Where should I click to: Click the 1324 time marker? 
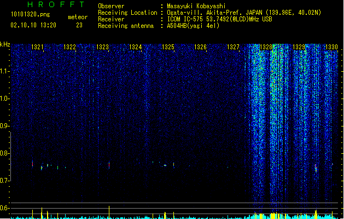(136, 47)
